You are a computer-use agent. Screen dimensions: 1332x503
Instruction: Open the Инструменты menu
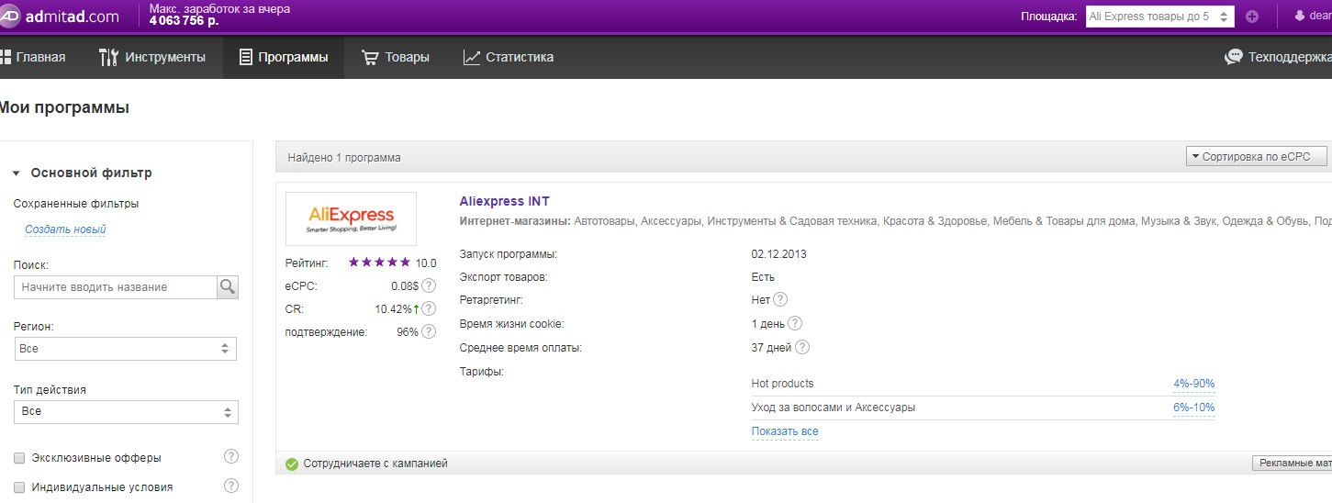151,57
